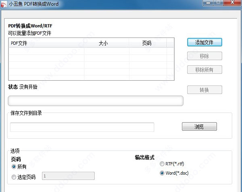Click the PDF转换成Word/RTF heading

pos(30,26)
